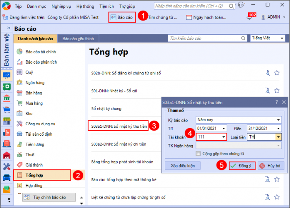Preview the S01-DNN Nhật ký - Sổ cái report
Screen dimensions: 290x208
pos(267,90)
